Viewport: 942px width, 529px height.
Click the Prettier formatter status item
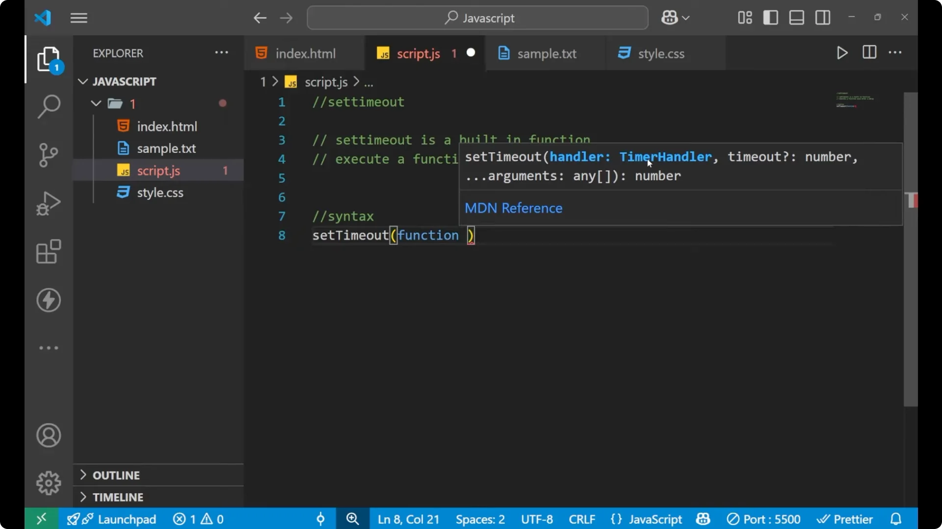845,519
